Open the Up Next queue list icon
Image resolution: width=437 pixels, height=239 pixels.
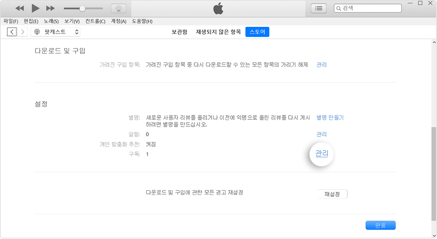coord(318,8)
